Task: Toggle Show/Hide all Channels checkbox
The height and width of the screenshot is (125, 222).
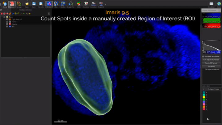Action: (203, 57)
